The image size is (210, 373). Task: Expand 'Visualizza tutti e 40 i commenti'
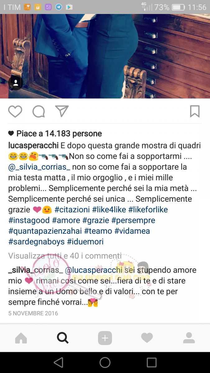(x=65, y=256)
